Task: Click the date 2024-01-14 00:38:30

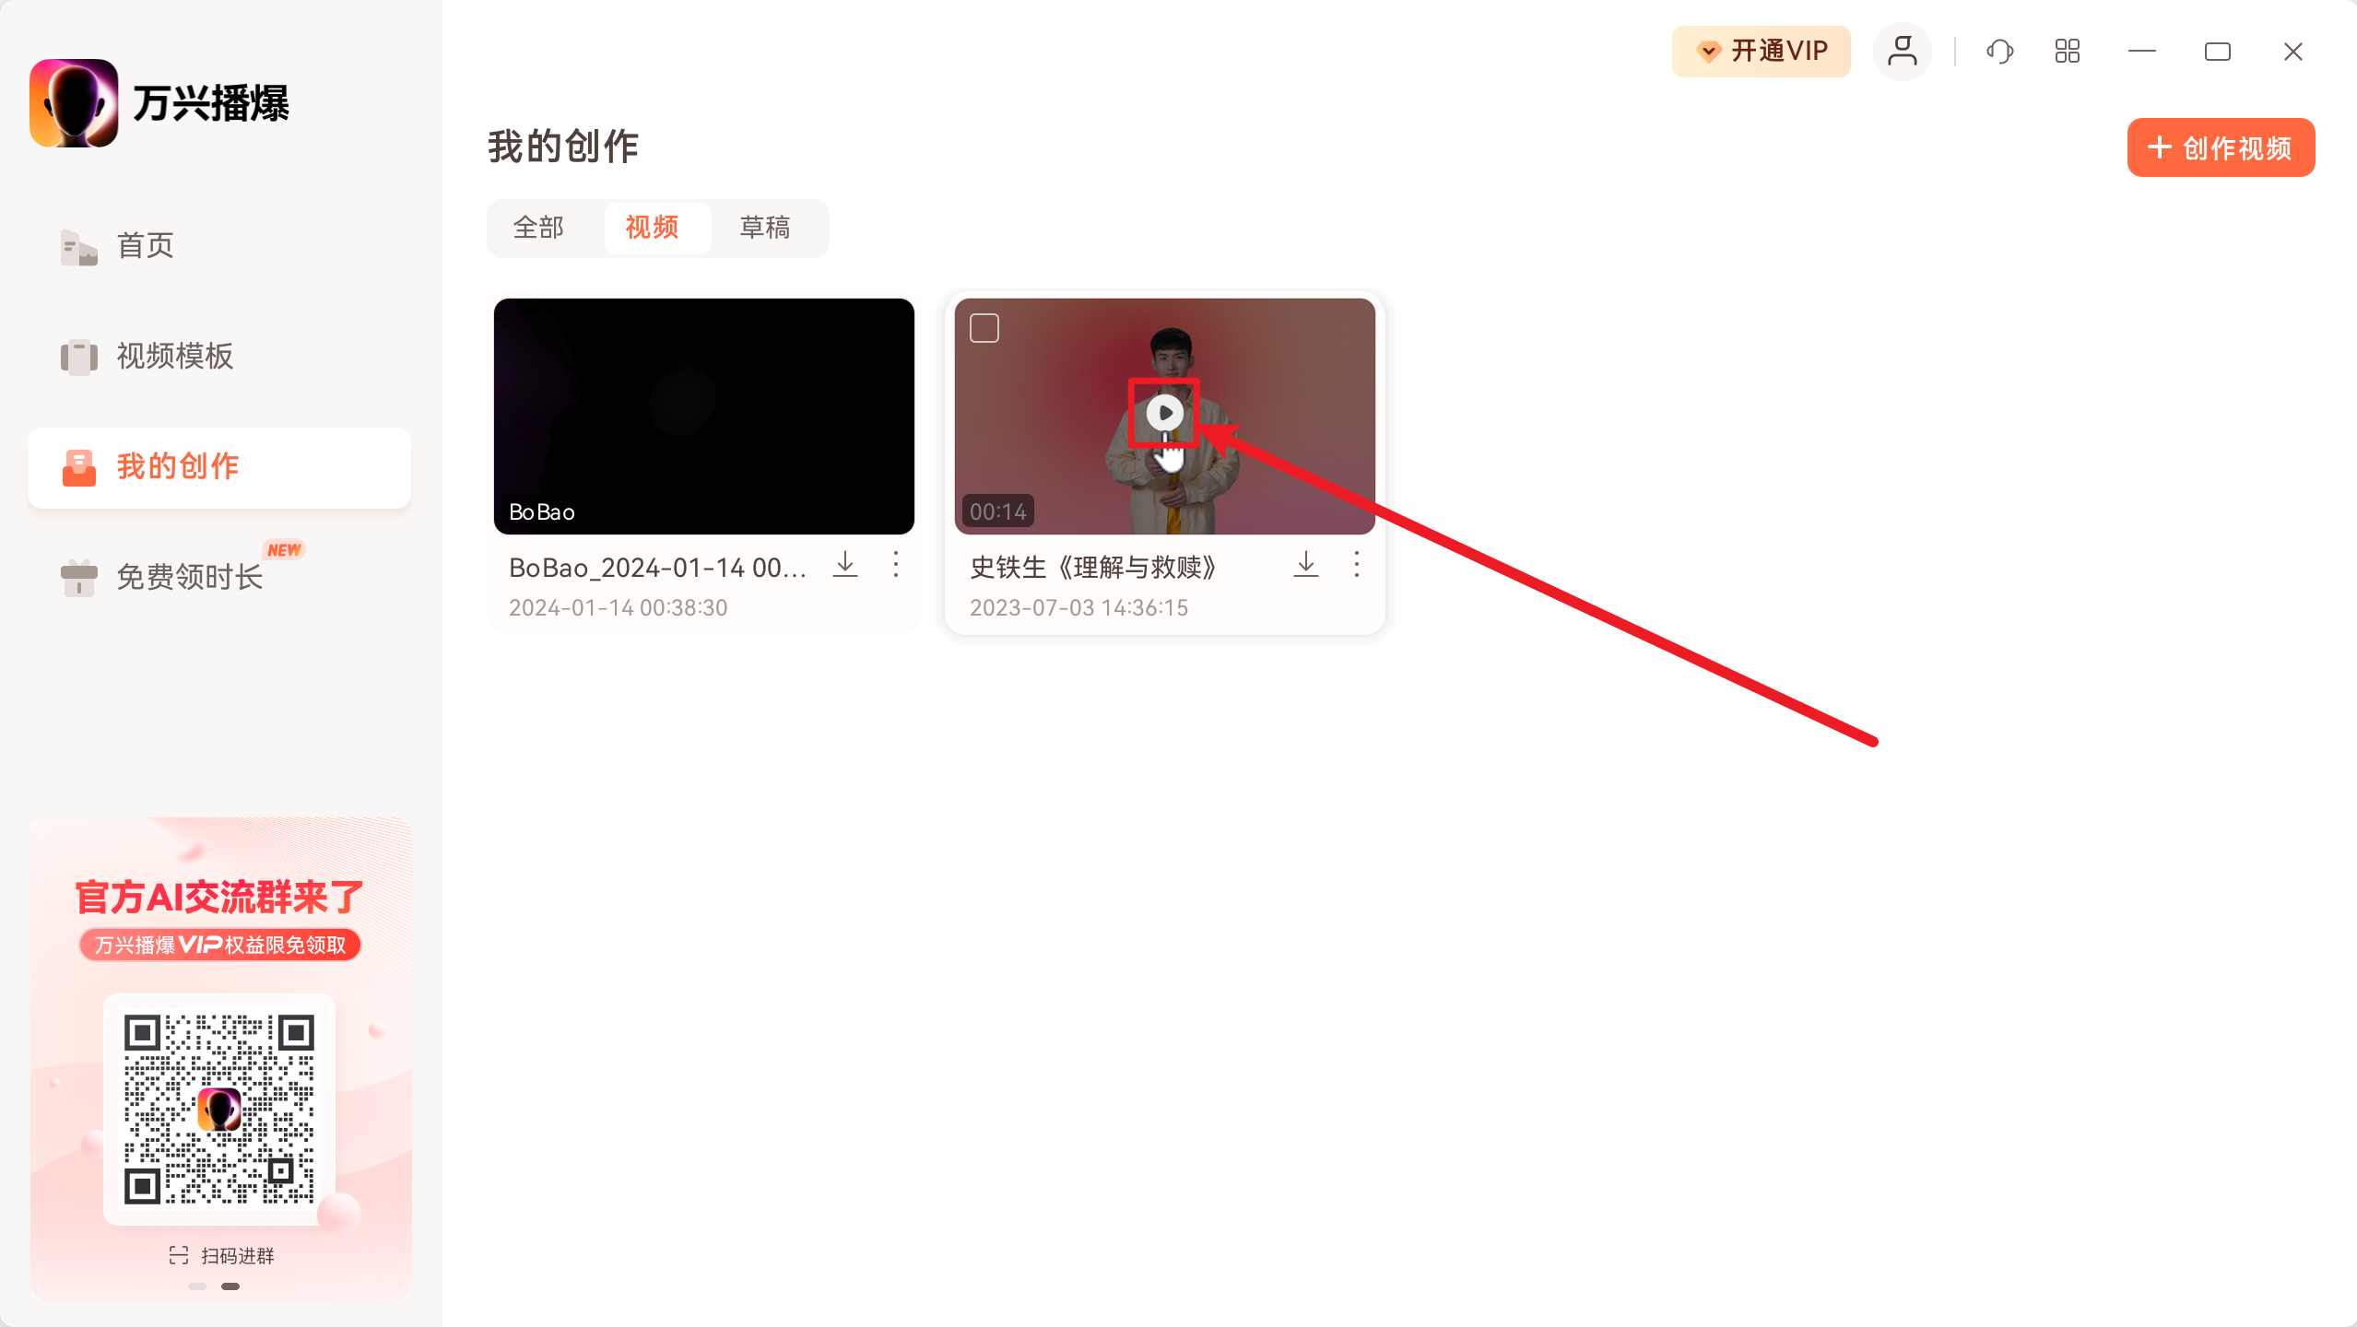Action: [x=619, y=608]
